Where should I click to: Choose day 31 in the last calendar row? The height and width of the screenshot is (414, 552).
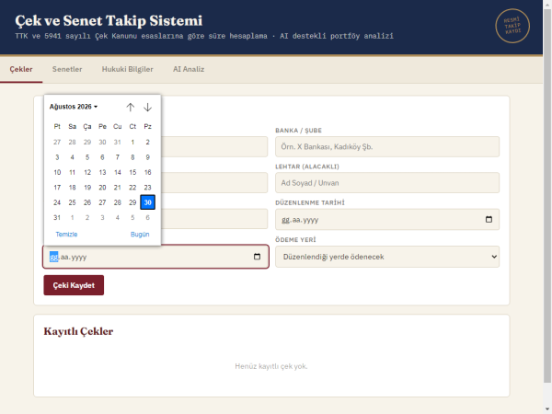[x=57, y=217]
